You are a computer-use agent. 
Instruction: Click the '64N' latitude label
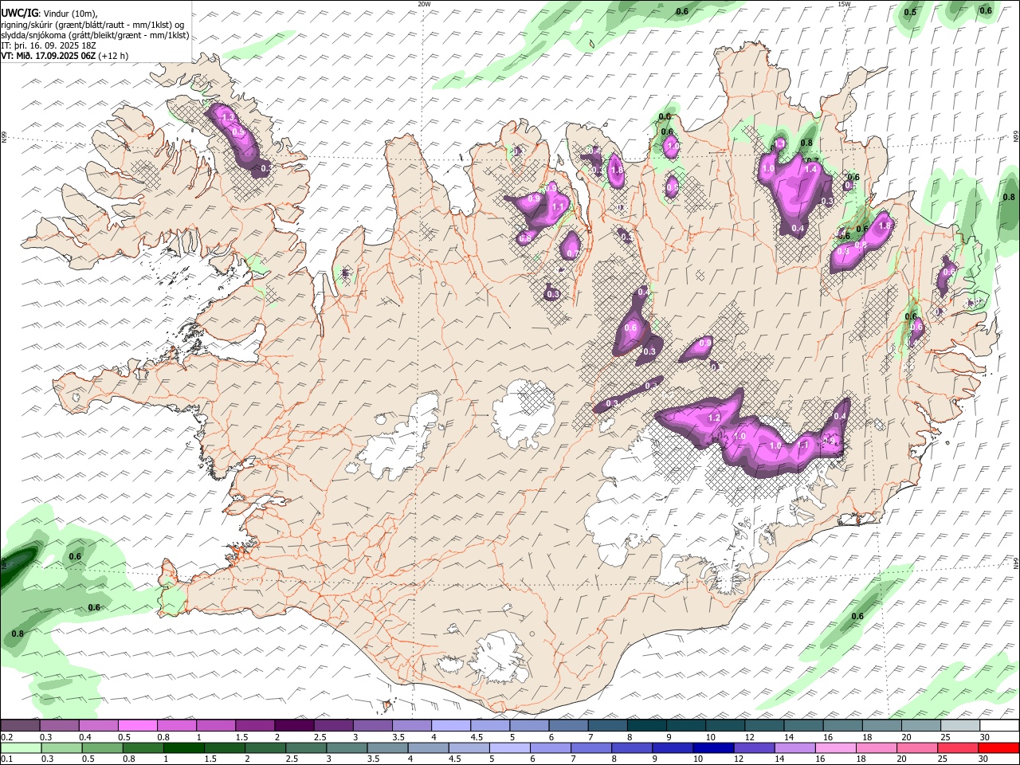[1016, 562]
